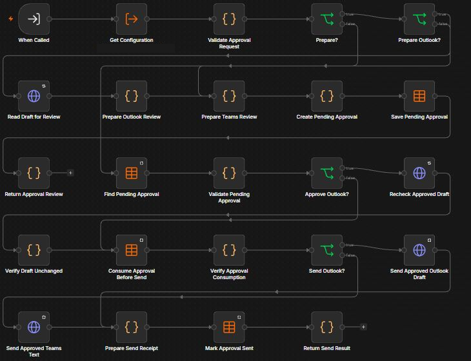
Task: Click the Prepare Outlook? true output connector
Action: 435,14
